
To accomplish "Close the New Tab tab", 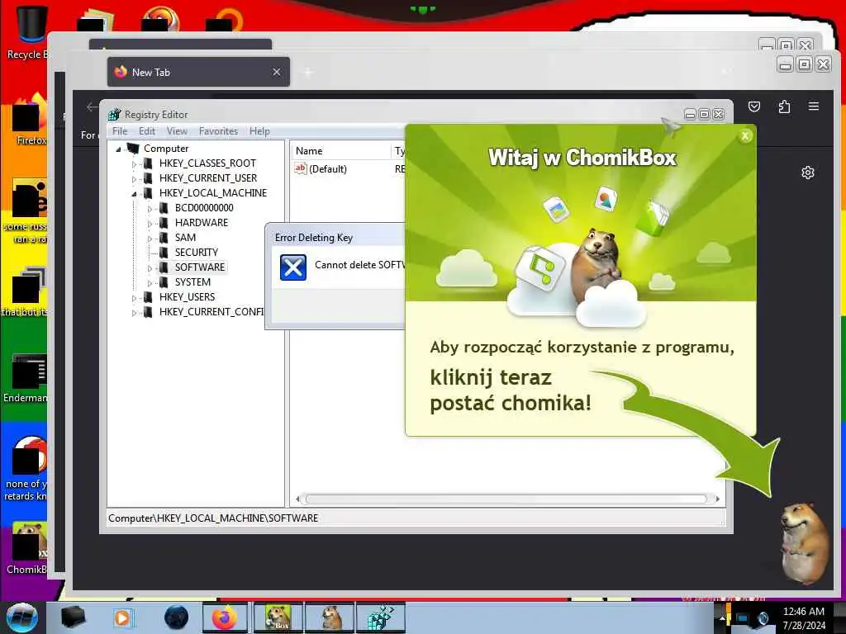I will click(x=276, y=73).
